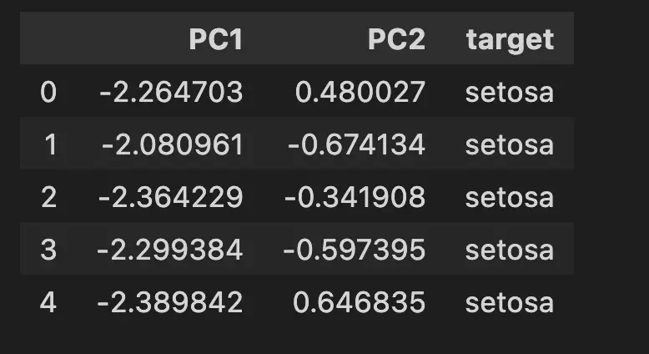Click the PC2 value -0.674134
Image resolution: width=649 pixels, height=354 pixels.
(356, 145)
